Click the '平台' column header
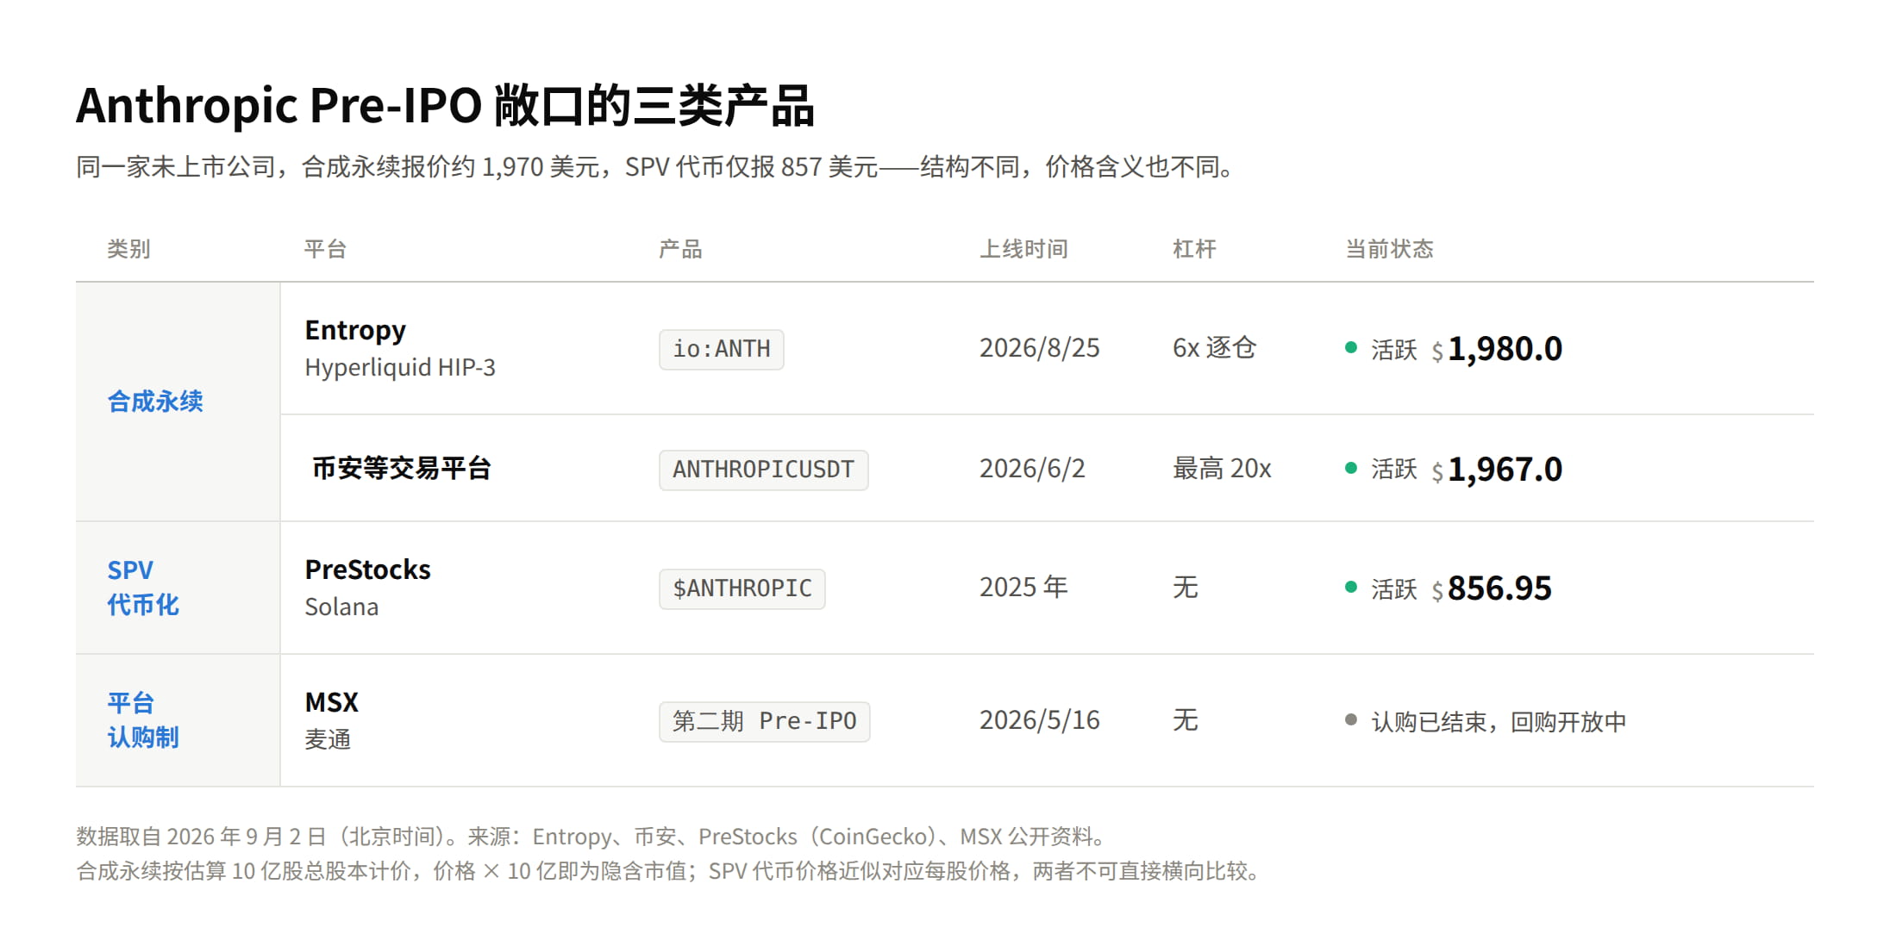This screenshot has width=1890, height=946. (x=325, y=249)
